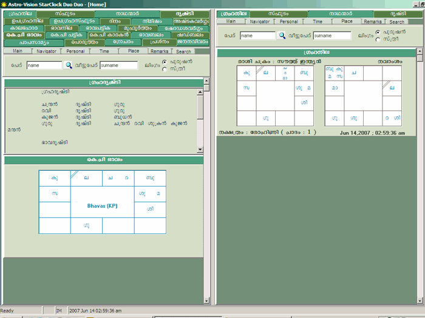Switch to Main tab in right pane
This screenshot has height=318, width=425.
(231, 21)
